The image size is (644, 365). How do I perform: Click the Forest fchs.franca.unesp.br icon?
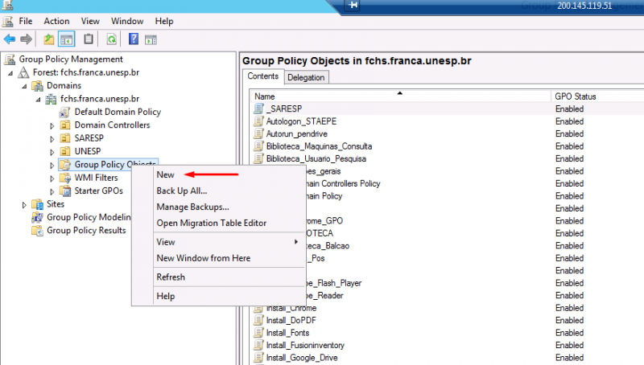coord(24,72)
